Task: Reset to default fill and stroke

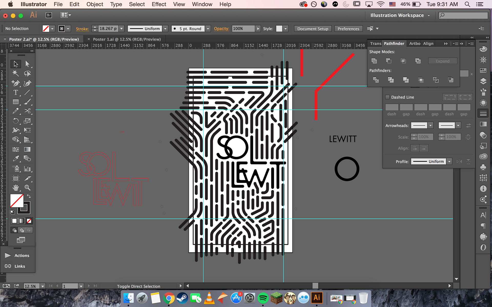Action: point(12,212)
